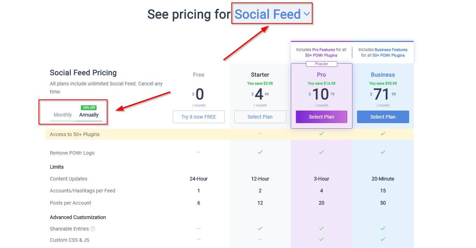Open the Social Feed plugin dropdown
The width and height of the screenshot is (476, 248).
(272, 14)
